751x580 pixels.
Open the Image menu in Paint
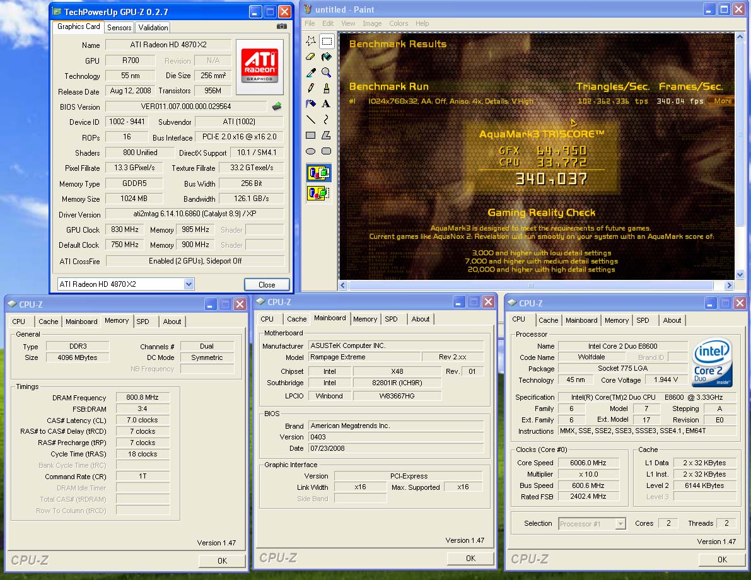pyautogui.click(x=372, y=23)
